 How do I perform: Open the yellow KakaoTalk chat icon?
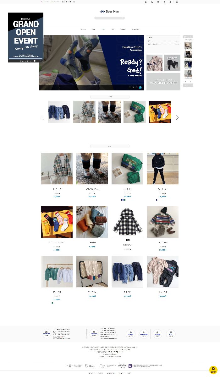(x=213, y=370)
